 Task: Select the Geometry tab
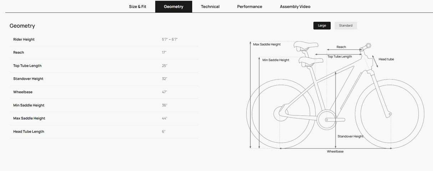174,7
